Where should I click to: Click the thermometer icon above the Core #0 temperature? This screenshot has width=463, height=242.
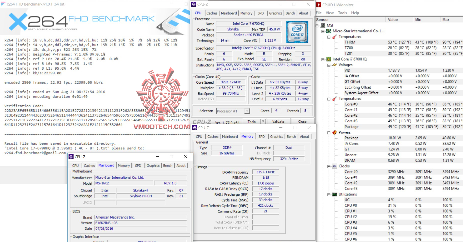point(335,99)
